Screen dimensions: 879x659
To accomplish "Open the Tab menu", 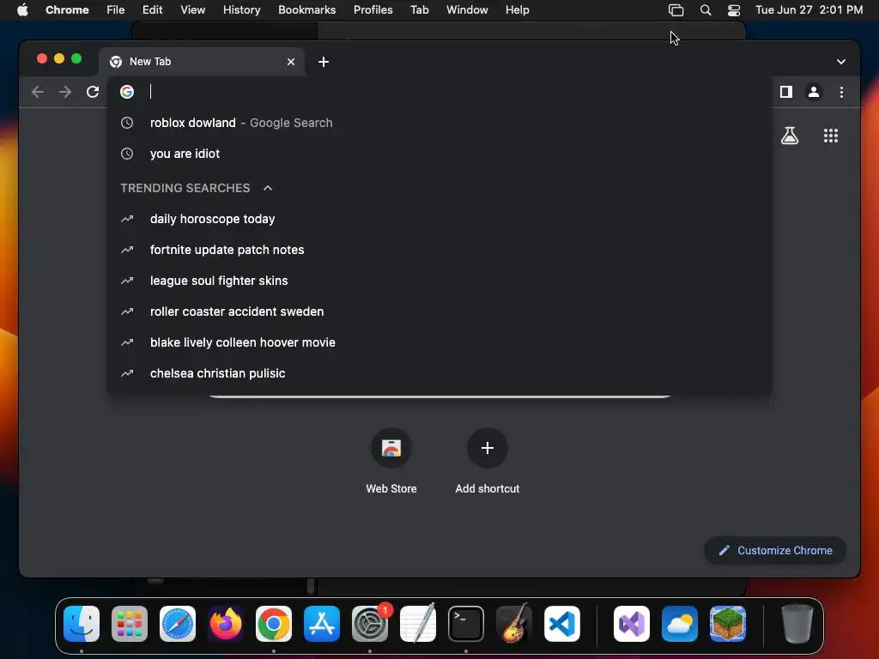I will (x=419, y=10).
